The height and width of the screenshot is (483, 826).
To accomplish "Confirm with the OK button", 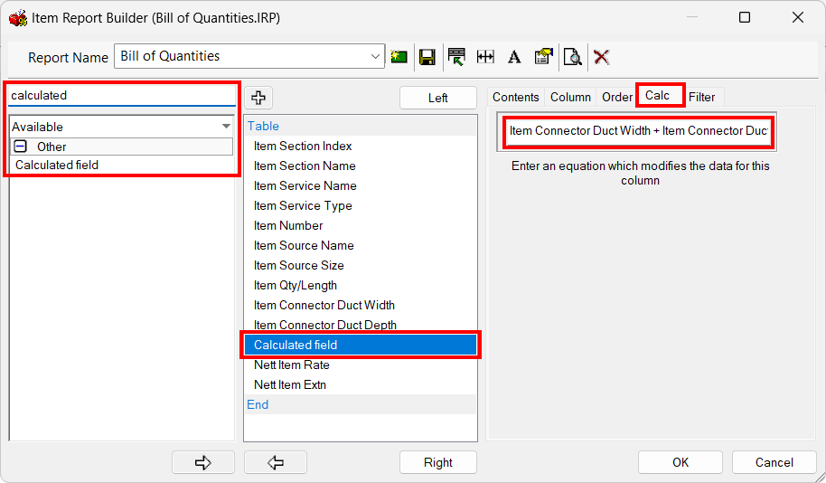I will [681, 462].
